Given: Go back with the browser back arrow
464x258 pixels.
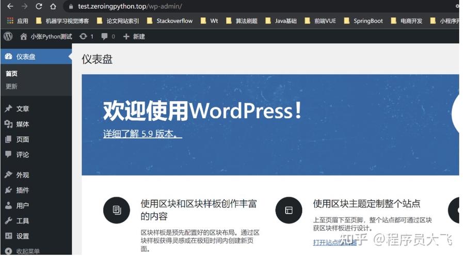Looking at the screenshot, I should coord(10,6).
